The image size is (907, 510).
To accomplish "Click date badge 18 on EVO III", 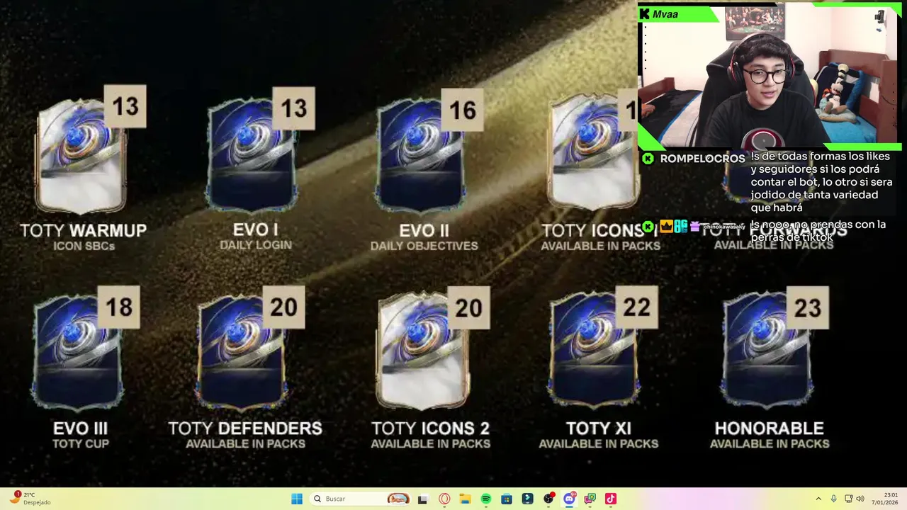I will coord(118,307).
